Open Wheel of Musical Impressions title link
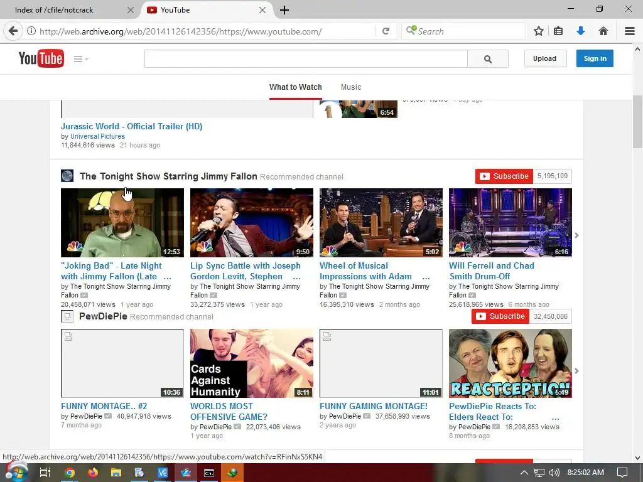This screenshot has height=482, width=643. coord(374,271)
